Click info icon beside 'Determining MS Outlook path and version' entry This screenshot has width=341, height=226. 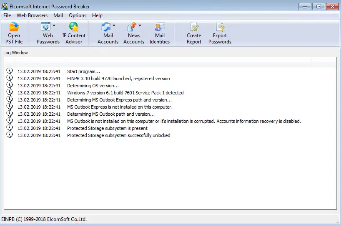click(x=10, y=114)
